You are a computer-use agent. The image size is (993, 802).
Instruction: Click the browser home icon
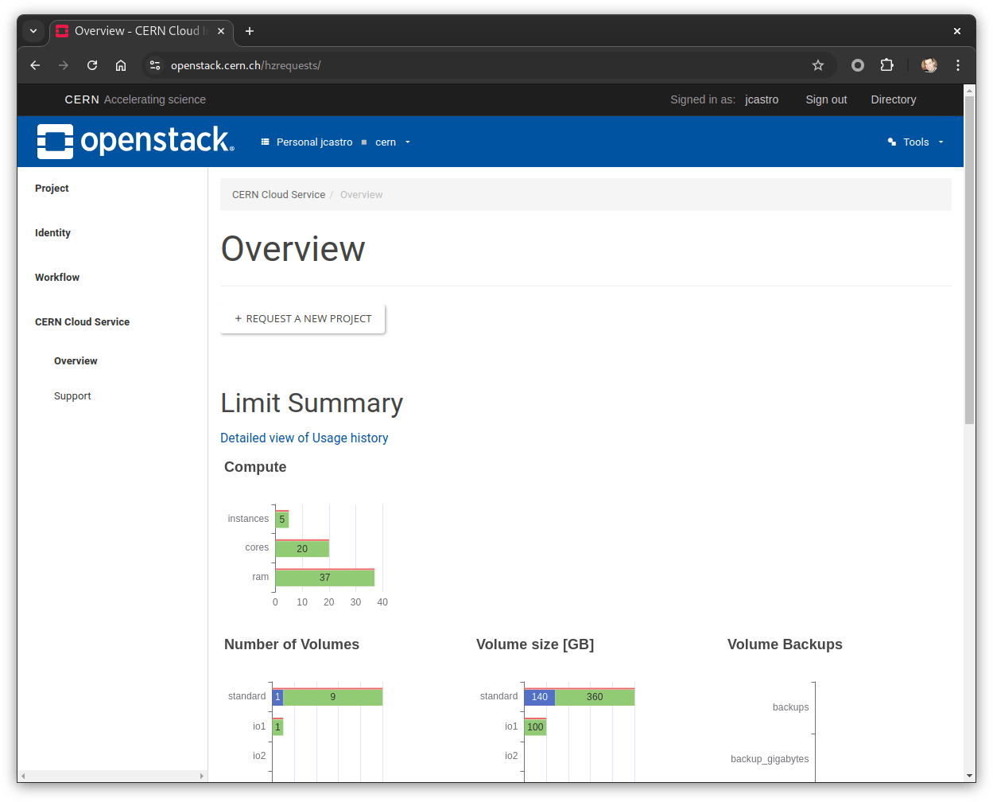pos(120,65)
